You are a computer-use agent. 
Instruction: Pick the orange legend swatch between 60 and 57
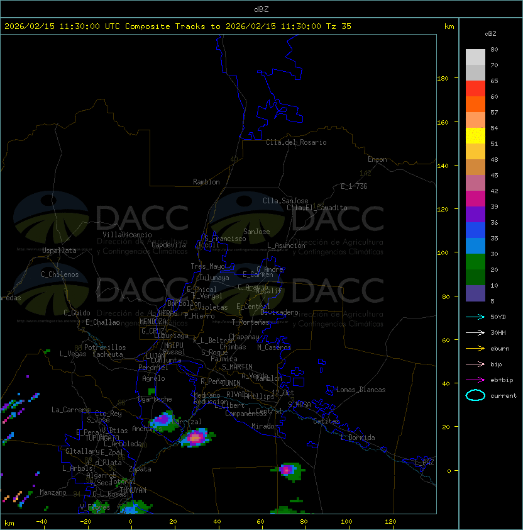pos(475,104)
